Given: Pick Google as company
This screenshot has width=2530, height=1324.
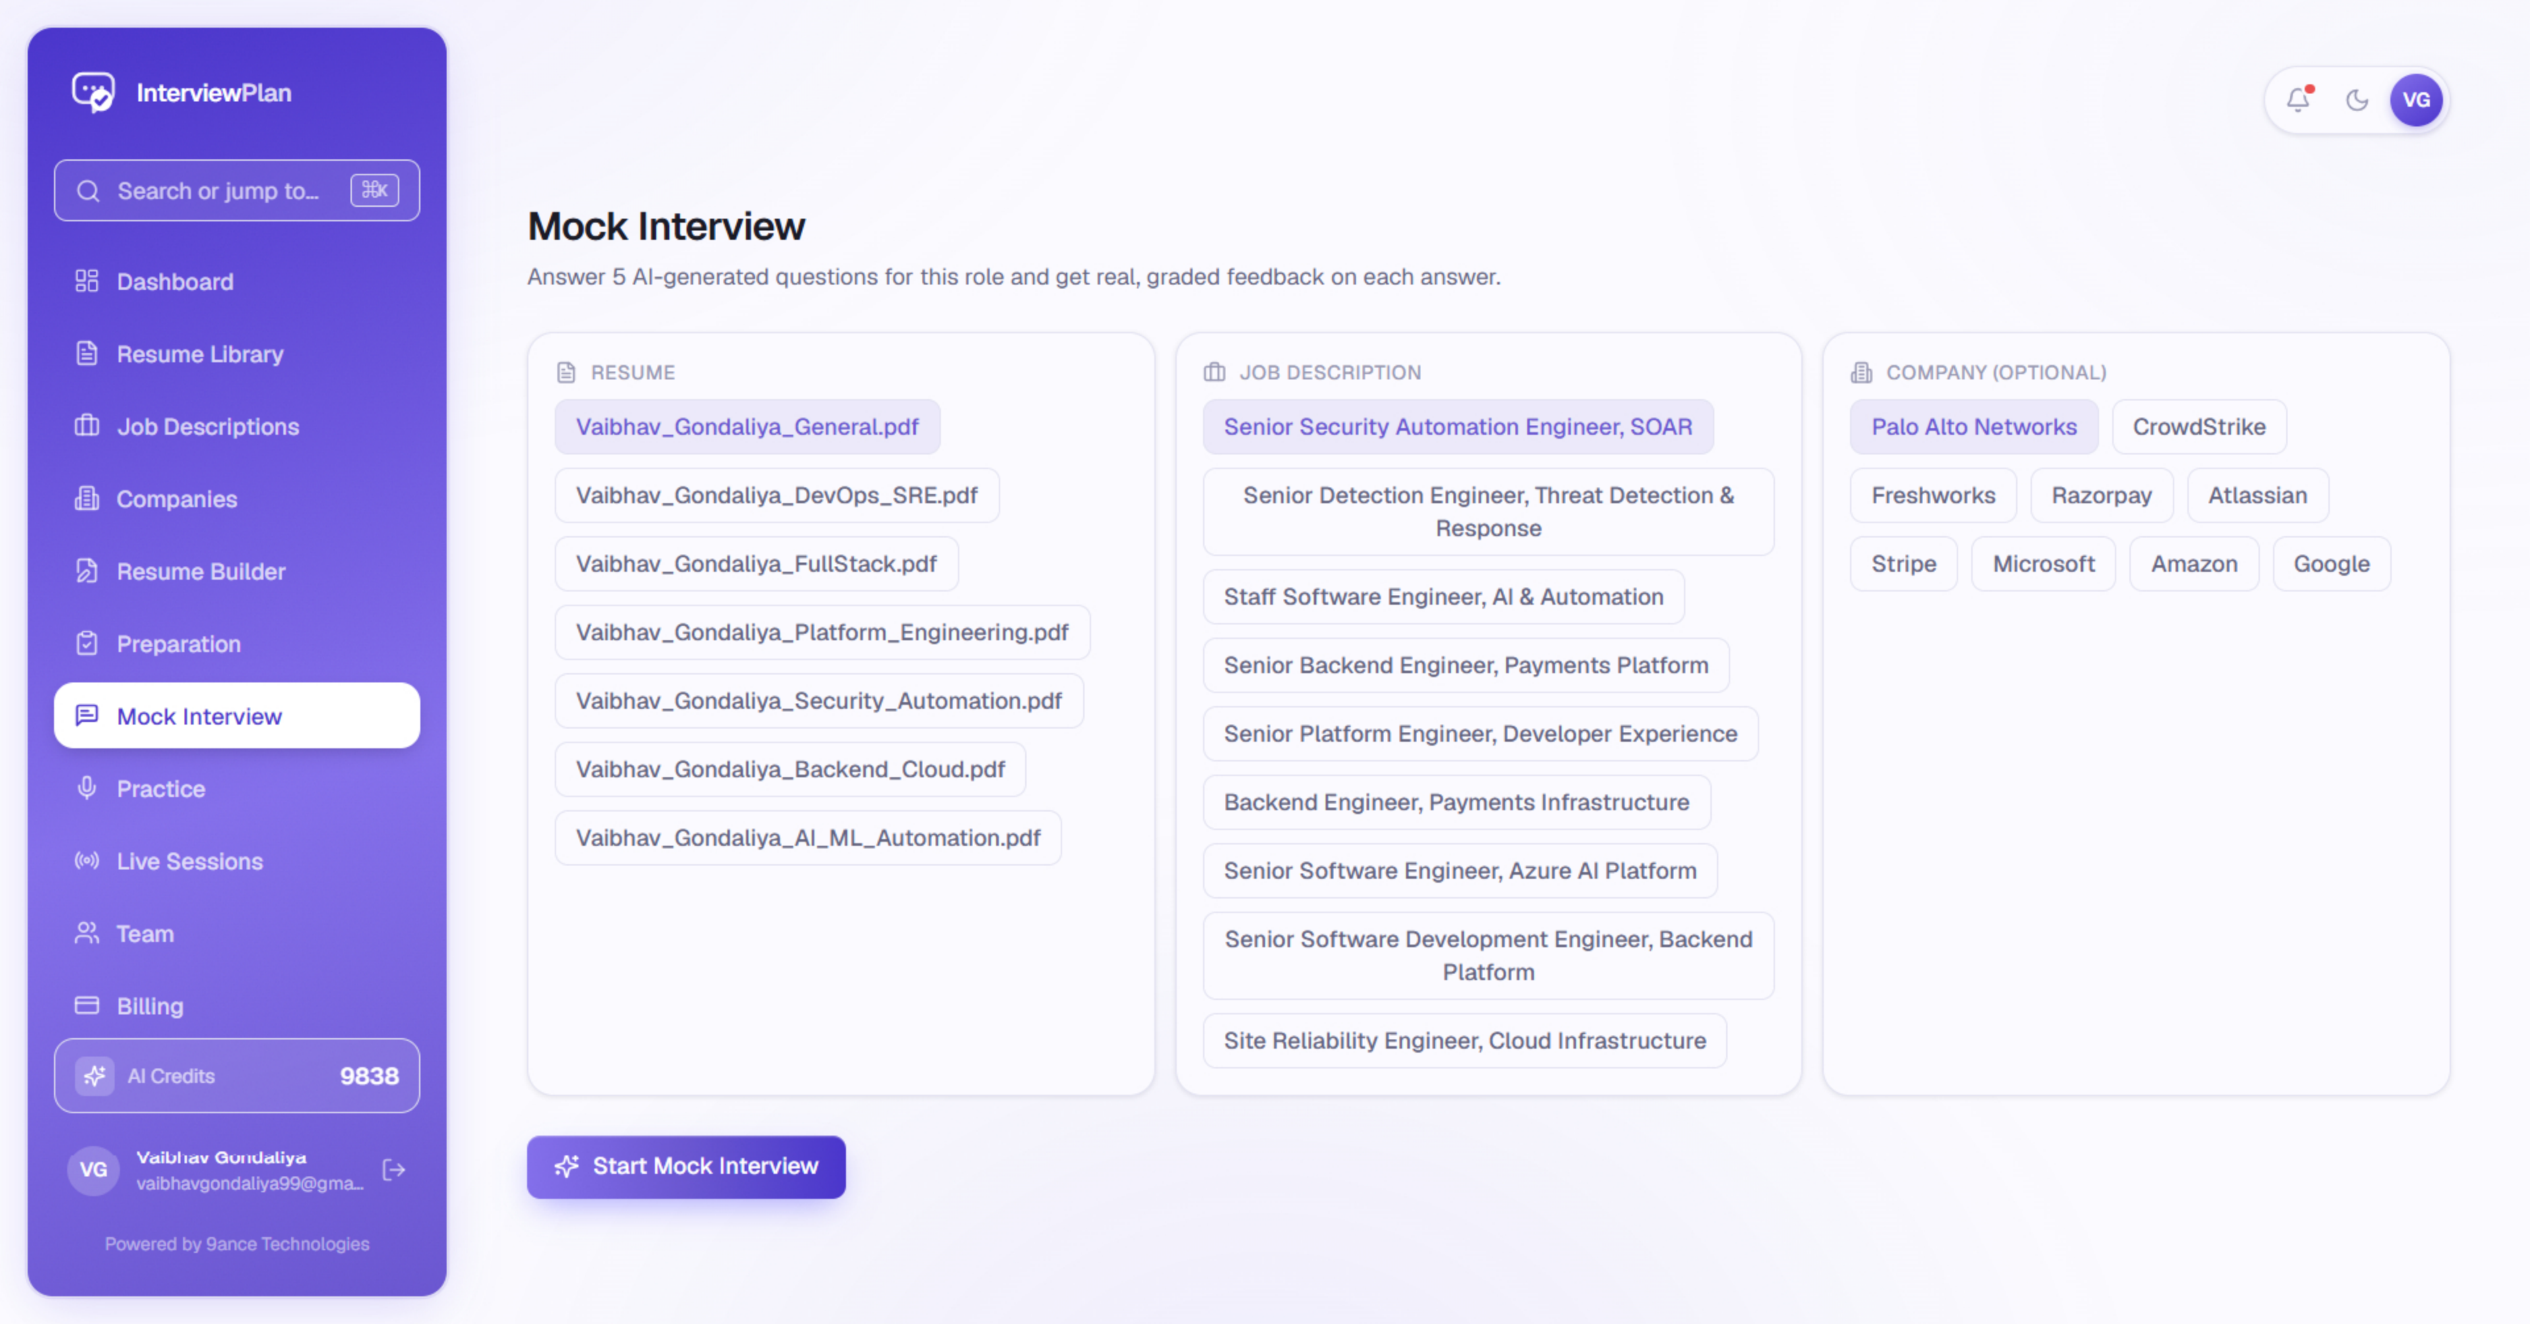Looking at the screenshot, I should (2332, 564).
